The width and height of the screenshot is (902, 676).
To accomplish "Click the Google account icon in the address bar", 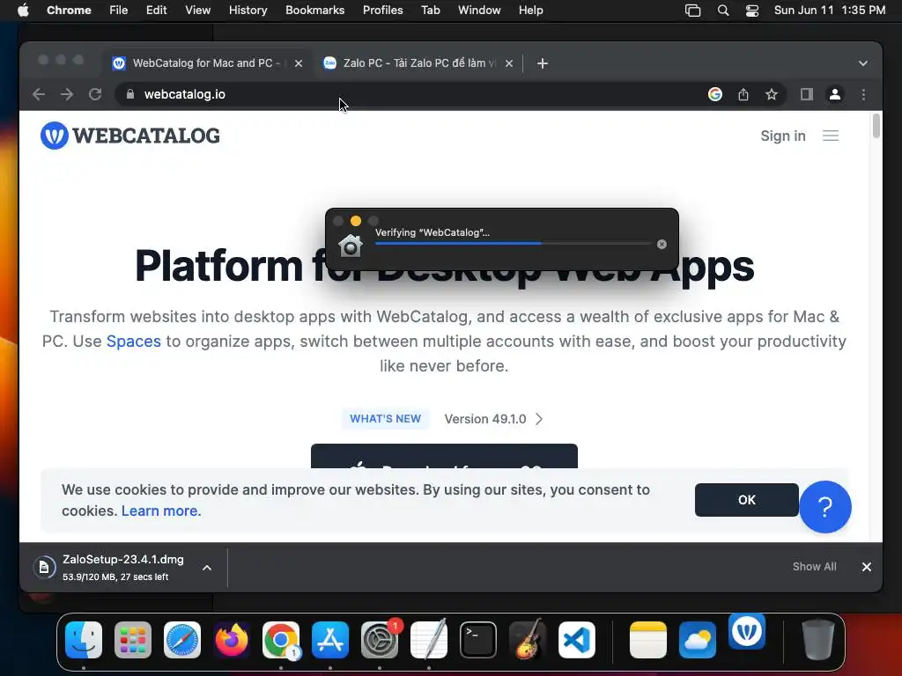I will [x=715, y=94].
